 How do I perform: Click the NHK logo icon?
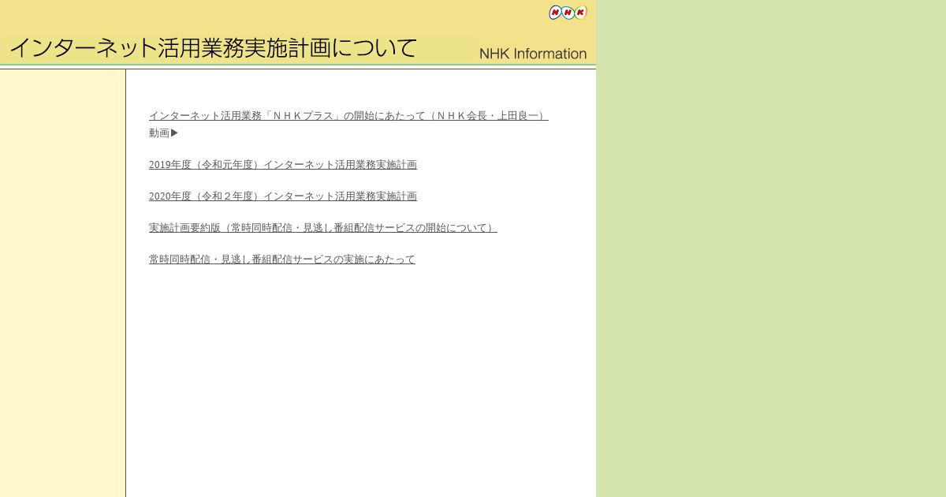click(x=568, y=12)
